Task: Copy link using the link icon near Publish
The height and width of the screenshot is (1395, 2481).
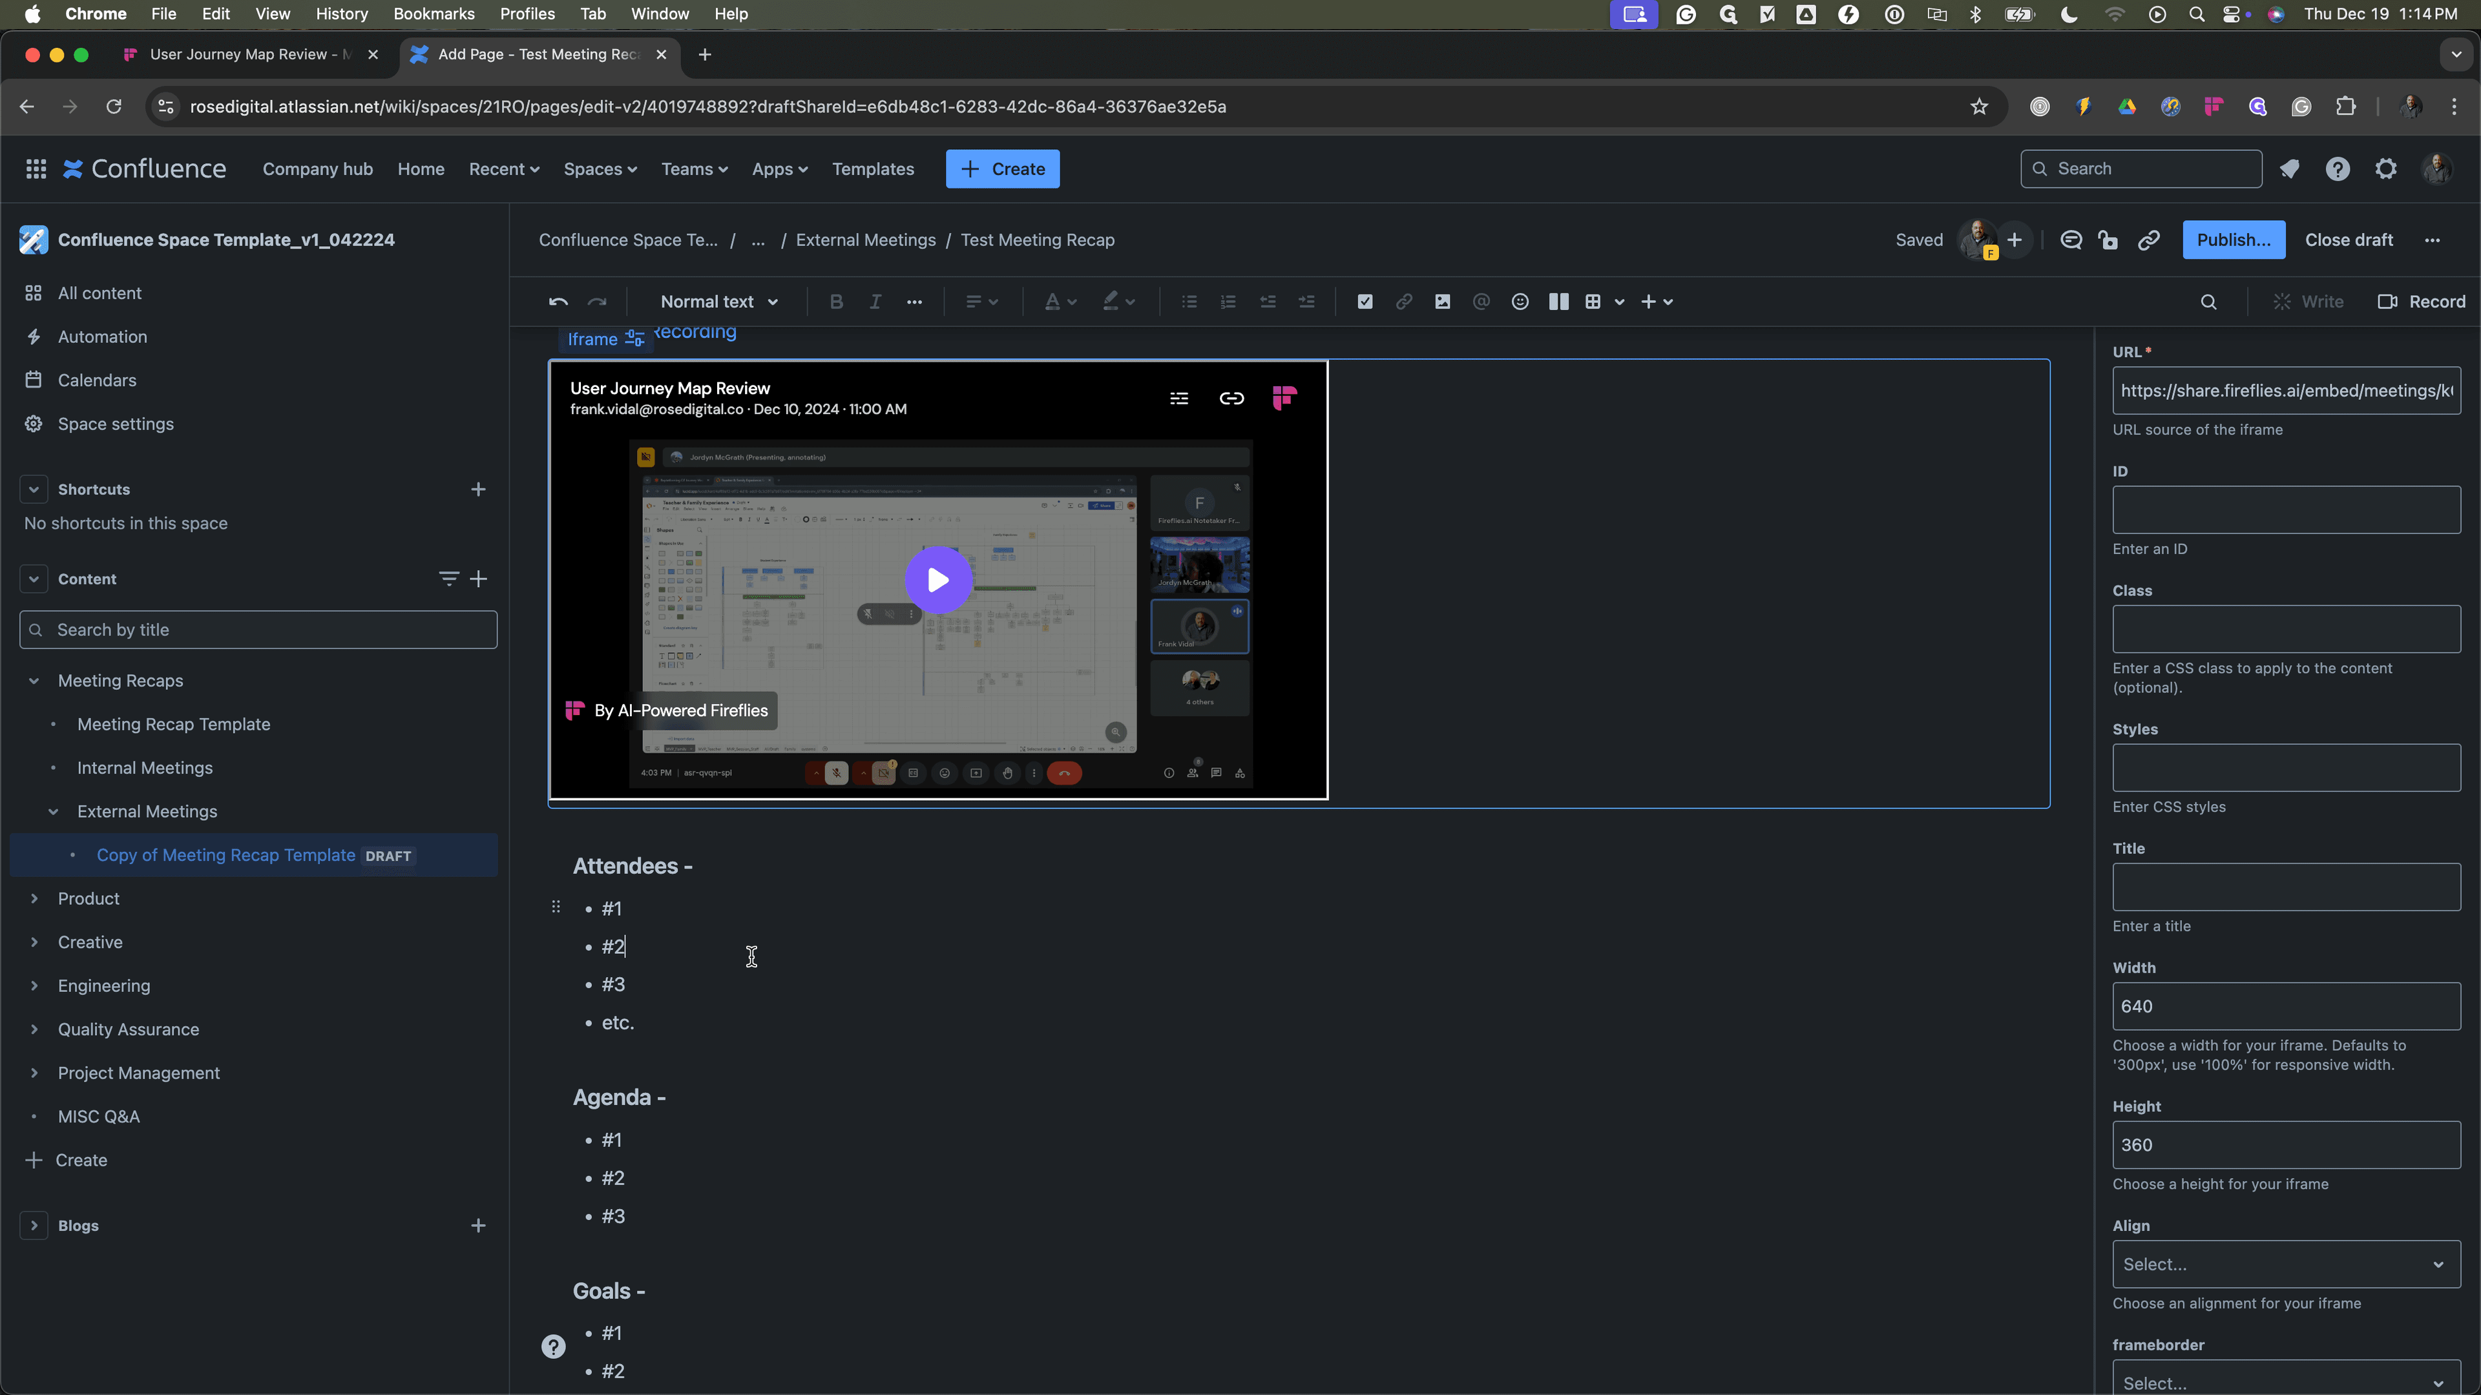Action: click(x=2149, y=241)
